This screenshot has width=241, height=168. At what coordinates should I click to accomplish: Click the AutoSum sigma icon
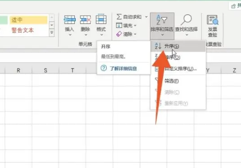(x=119, y=17)
